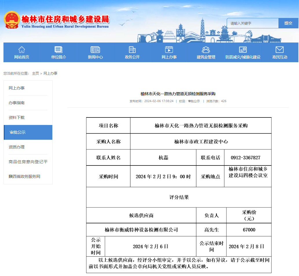Select 网上办事 in the left sidebar
The image size is (299, 276).
(x=16, y=88)
